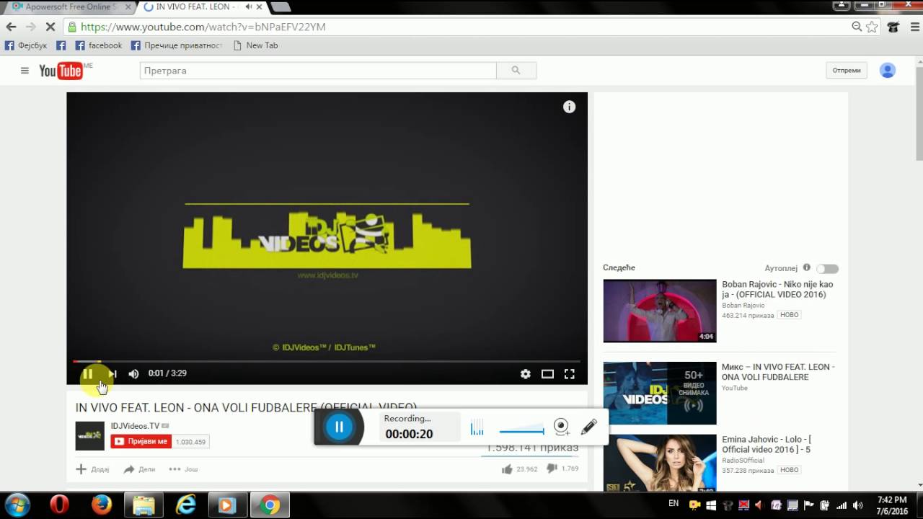Open the YouTube account avatar
This screenshot has height=519, width=923.
coord(888,71)
